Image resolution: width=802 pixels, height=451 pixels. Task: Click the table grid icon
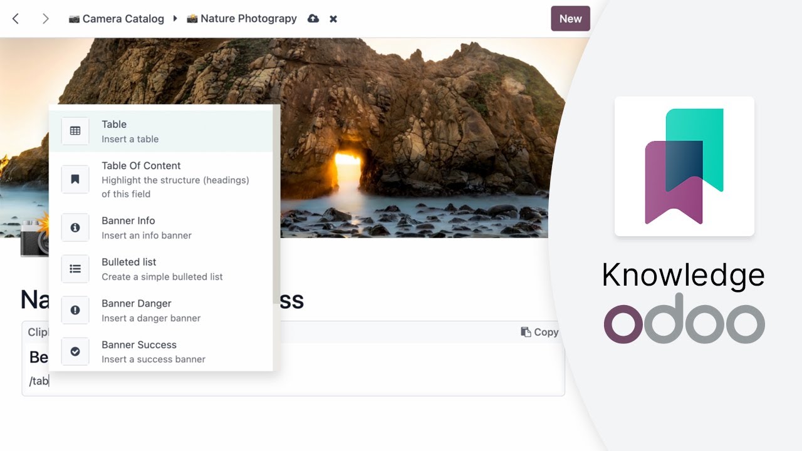[75, 131]
